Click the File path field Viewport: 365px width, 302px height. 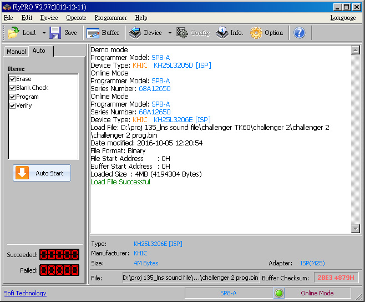(x=191, y=278)
